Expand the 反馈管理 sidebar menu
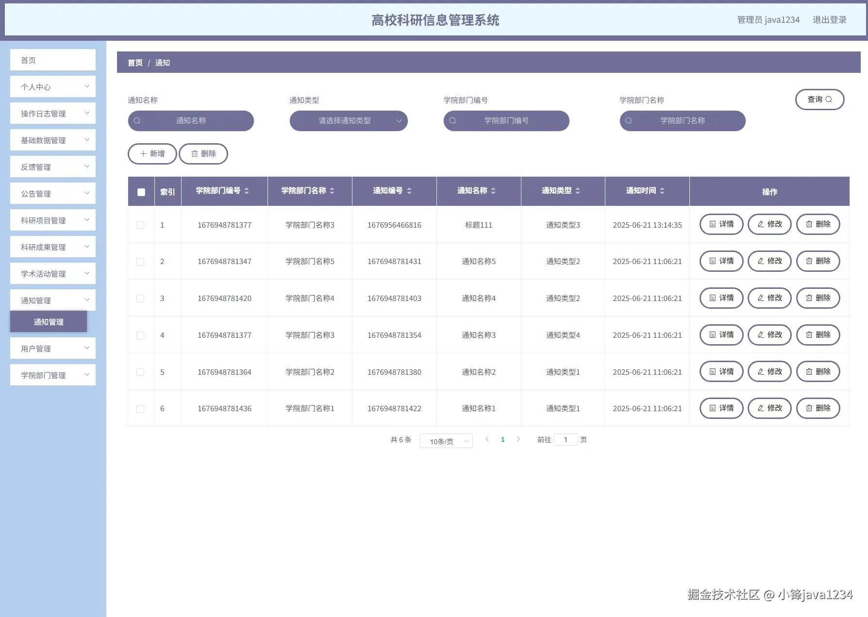 (53, 167)
